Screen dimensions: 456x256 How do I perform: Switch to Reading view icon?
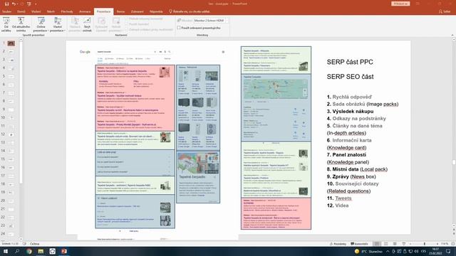tap(395, 244)
